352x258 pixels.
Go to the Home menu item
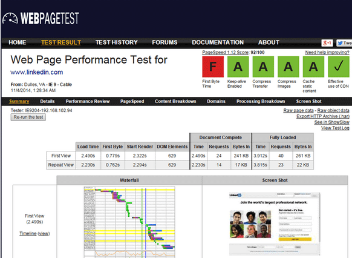click(18, 42)
